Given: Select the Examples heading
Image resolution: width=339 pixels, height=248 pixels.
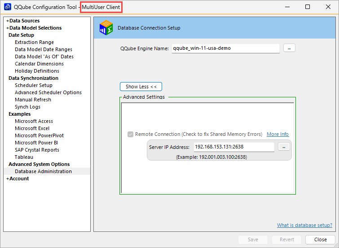Looking at the screenshot, I should 19,114.
